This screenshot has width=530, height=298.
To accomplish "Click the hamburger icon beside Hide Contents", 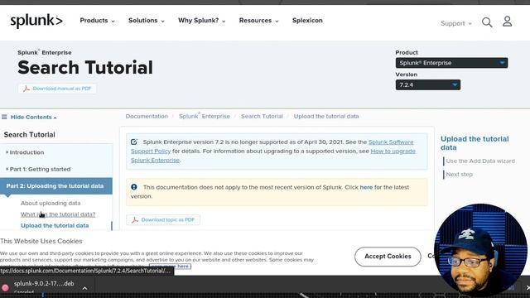I will [4, 117].
